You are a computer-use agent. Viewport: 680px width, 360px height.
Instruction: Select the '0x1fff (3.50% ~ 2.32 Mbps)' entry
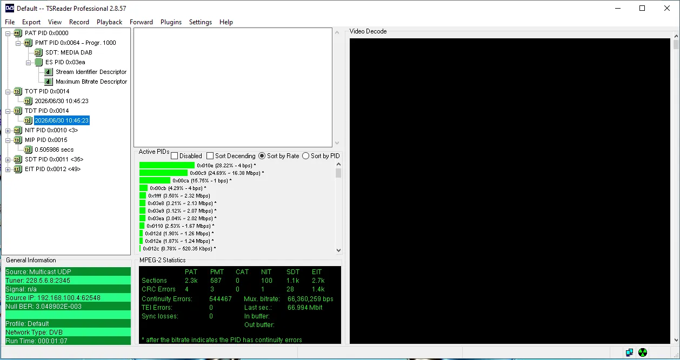pyautogui.click(x=179, y=195)
